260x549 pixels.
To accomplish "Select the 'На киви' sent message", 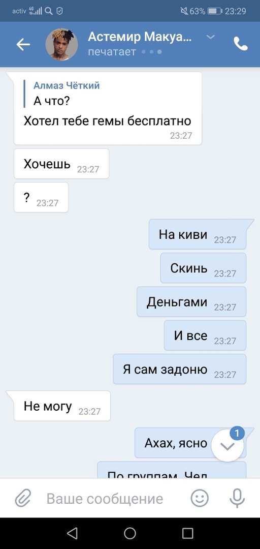I will tap(198, 234).
